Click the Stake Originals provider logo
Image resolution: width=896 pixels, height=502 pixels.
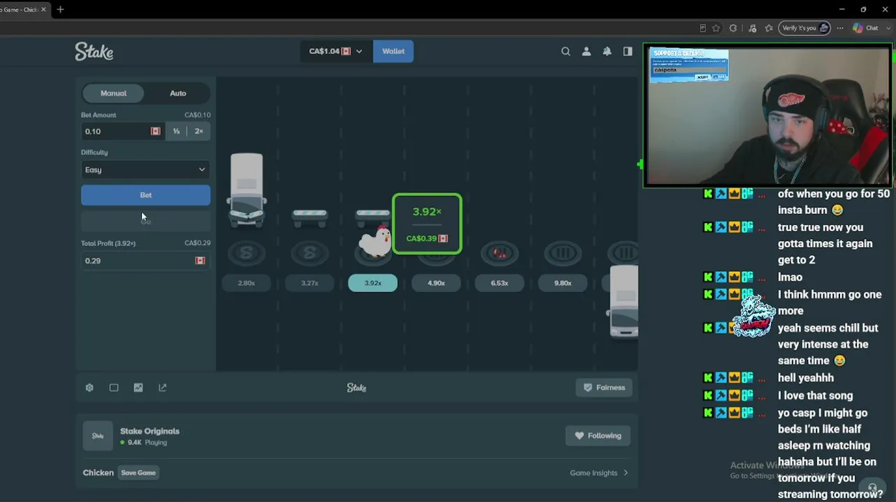point(98,436)
